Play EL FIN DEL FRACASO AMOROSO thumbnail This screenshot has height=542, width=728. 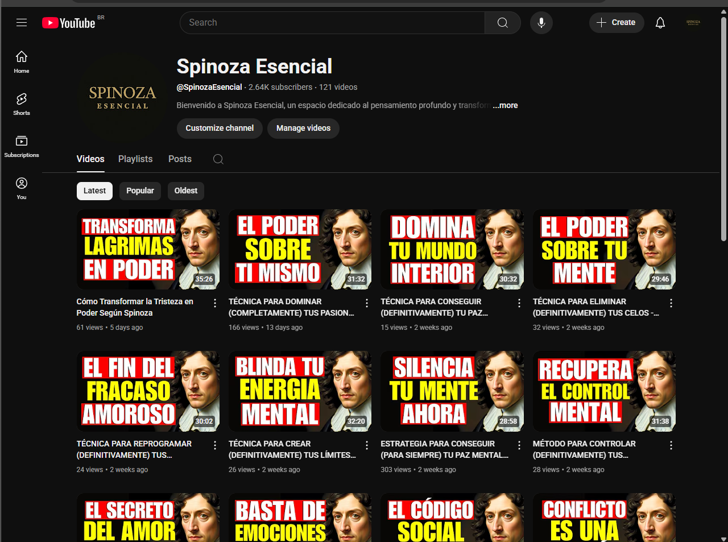(148, 391)
